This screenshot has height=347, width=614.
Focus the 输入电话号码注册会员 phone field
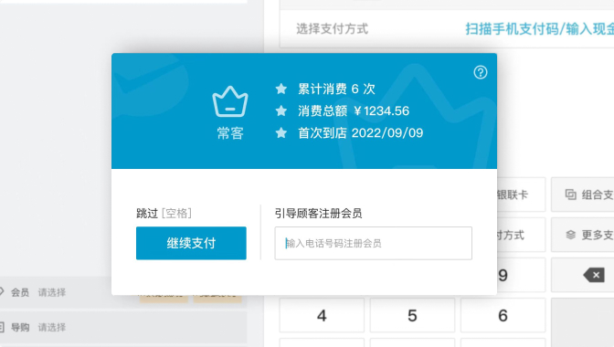click(x=373, y=243)
